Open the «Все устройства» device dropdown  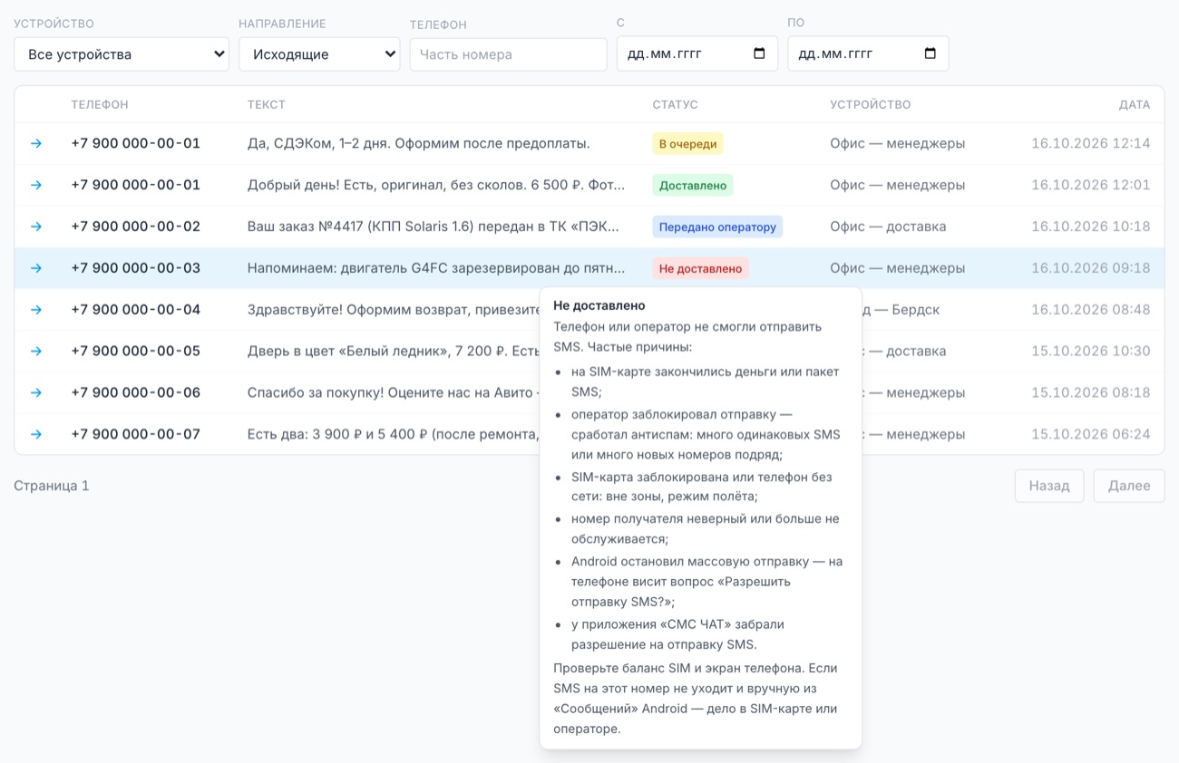(122, 53)
